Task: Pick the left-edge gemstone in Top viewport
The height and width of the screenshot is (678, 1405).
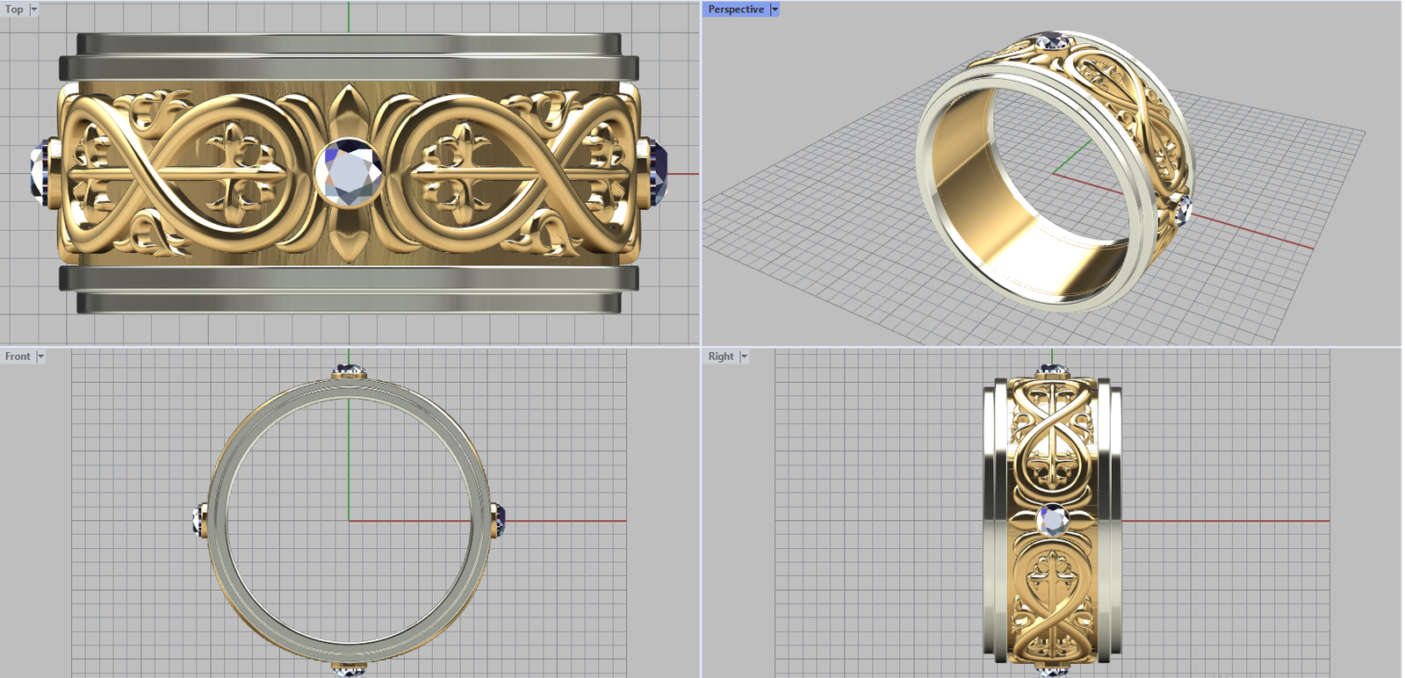Action: pyautogui.click(x=40, y=172)
